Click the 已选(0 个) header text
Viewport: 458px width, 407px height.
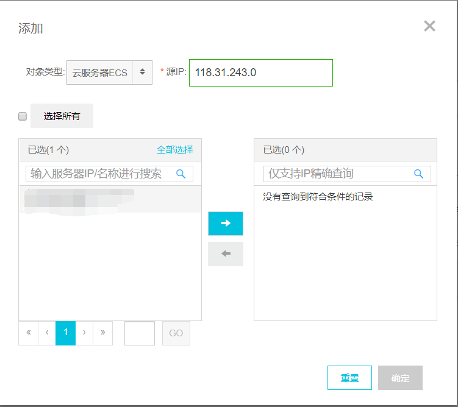pyautogui.click(x=284, y=150)
